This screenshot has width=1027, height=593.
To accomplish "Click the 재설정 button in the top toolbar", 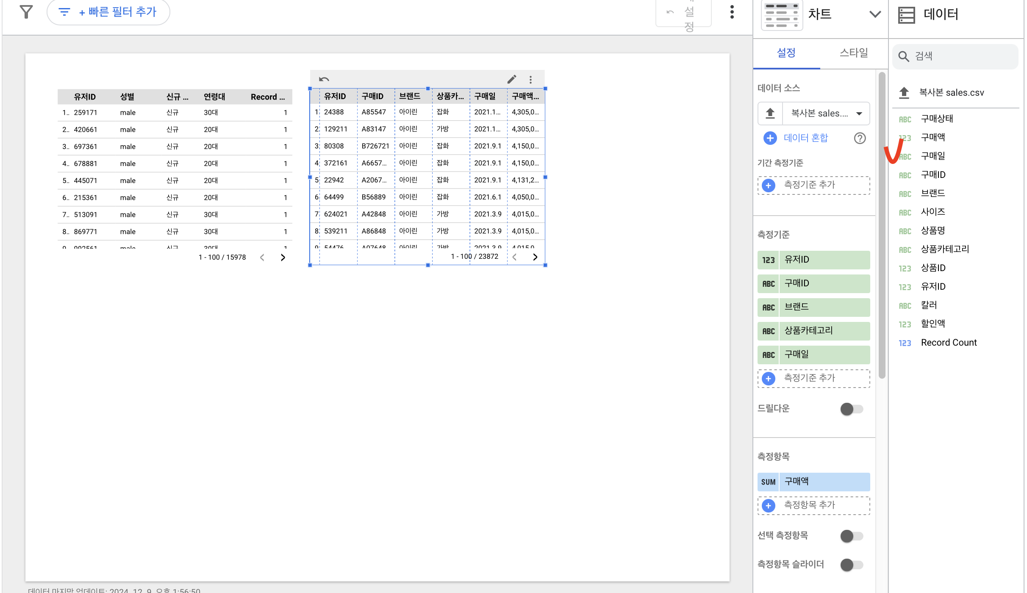I will [x=683, y=14].
